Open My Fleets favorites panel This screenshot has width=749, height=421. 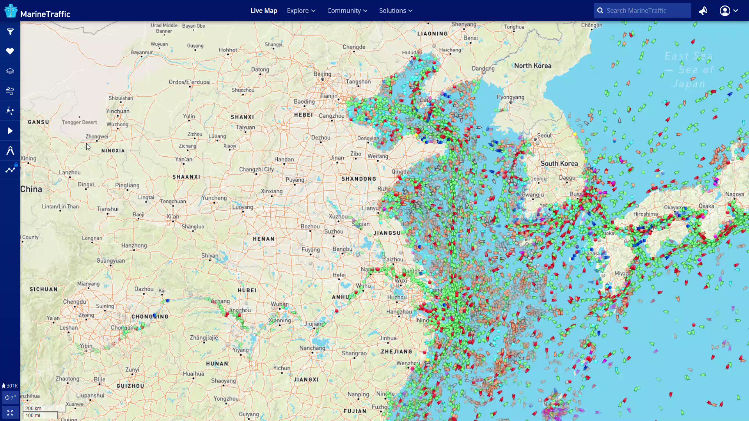coord(10,51)
